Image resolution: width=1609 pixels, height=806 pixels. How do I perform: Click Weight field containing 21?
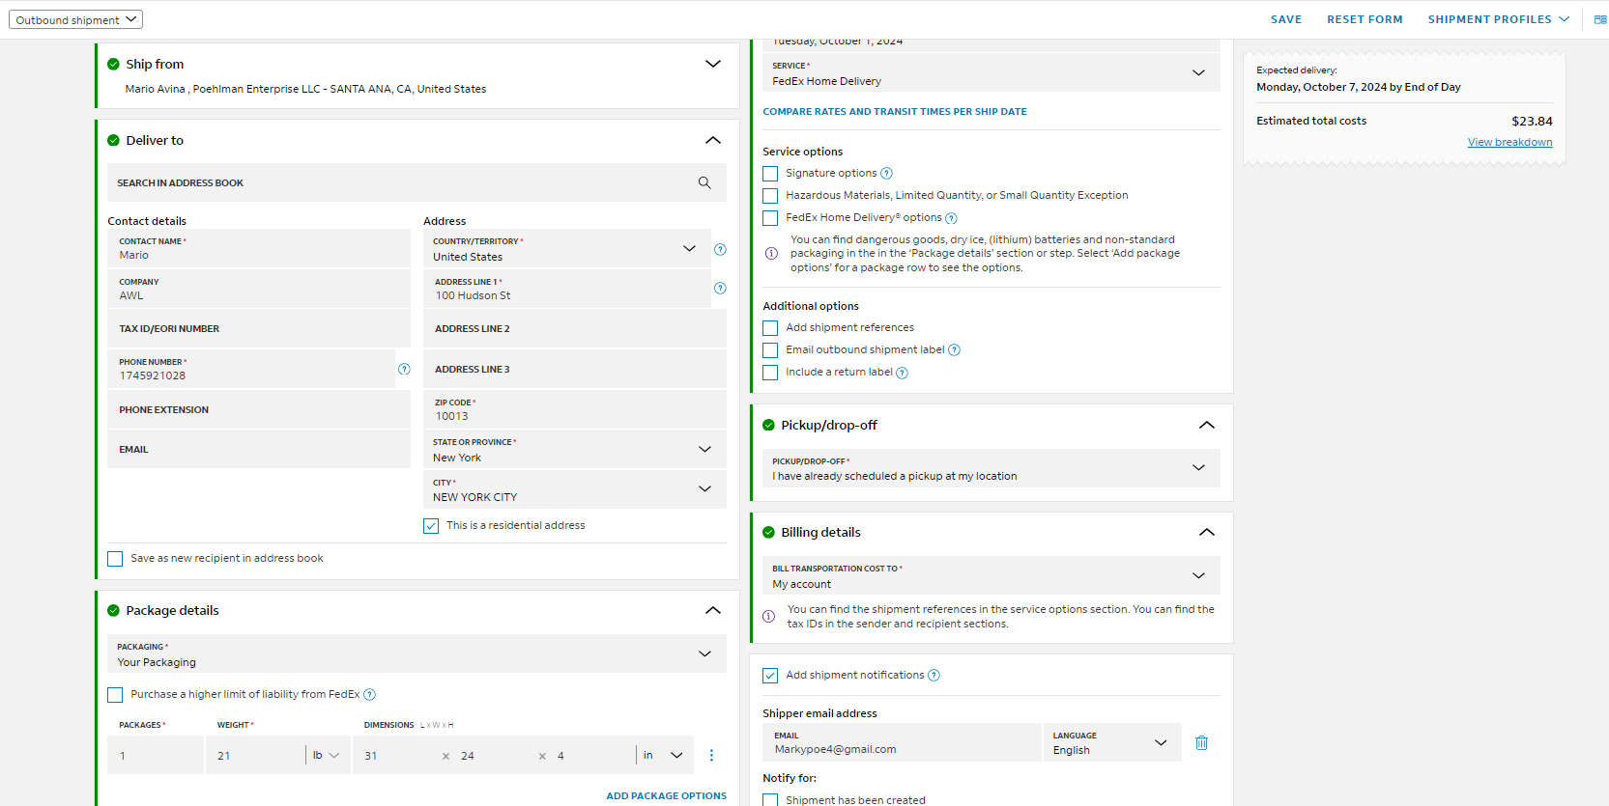[x=256, y=755]
